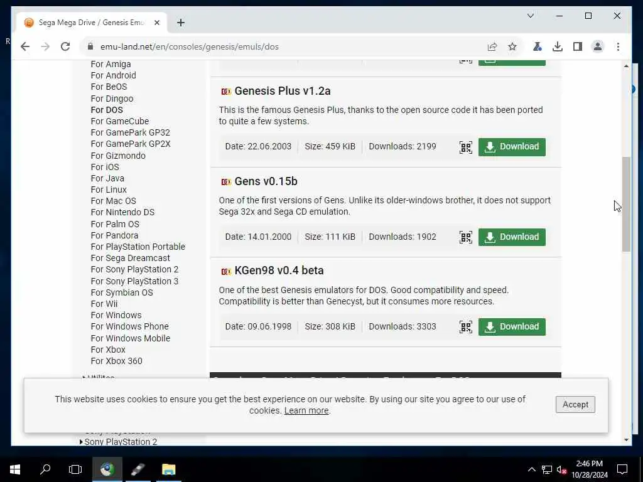643x482 pixels.
Task: Select For Palm OS in sidebar
Action: pyautogui.click(x=115, y=224)
